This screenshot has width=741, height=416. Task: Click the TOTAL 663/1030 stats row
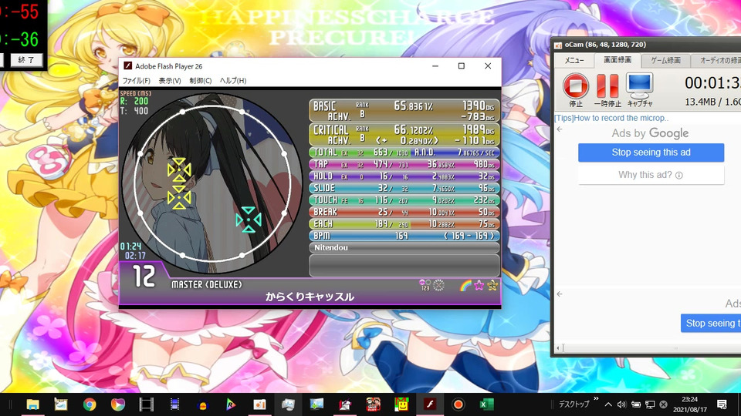click(404, 153)
